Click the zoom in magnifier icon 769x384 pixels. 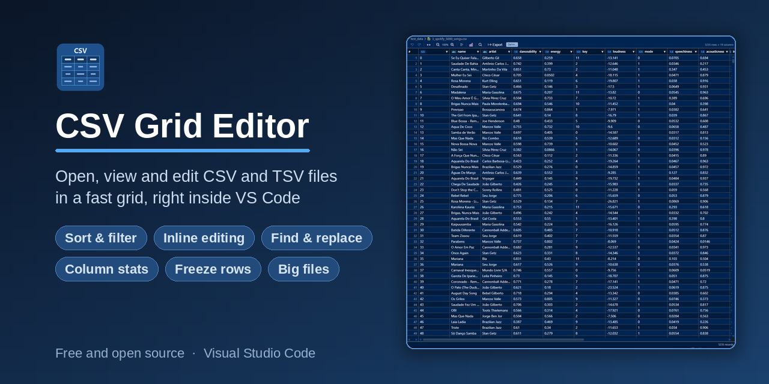452,44
